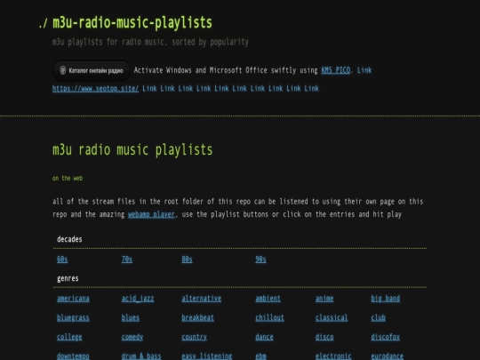Select the breakbeat genre link

click(x=197, y=317)
